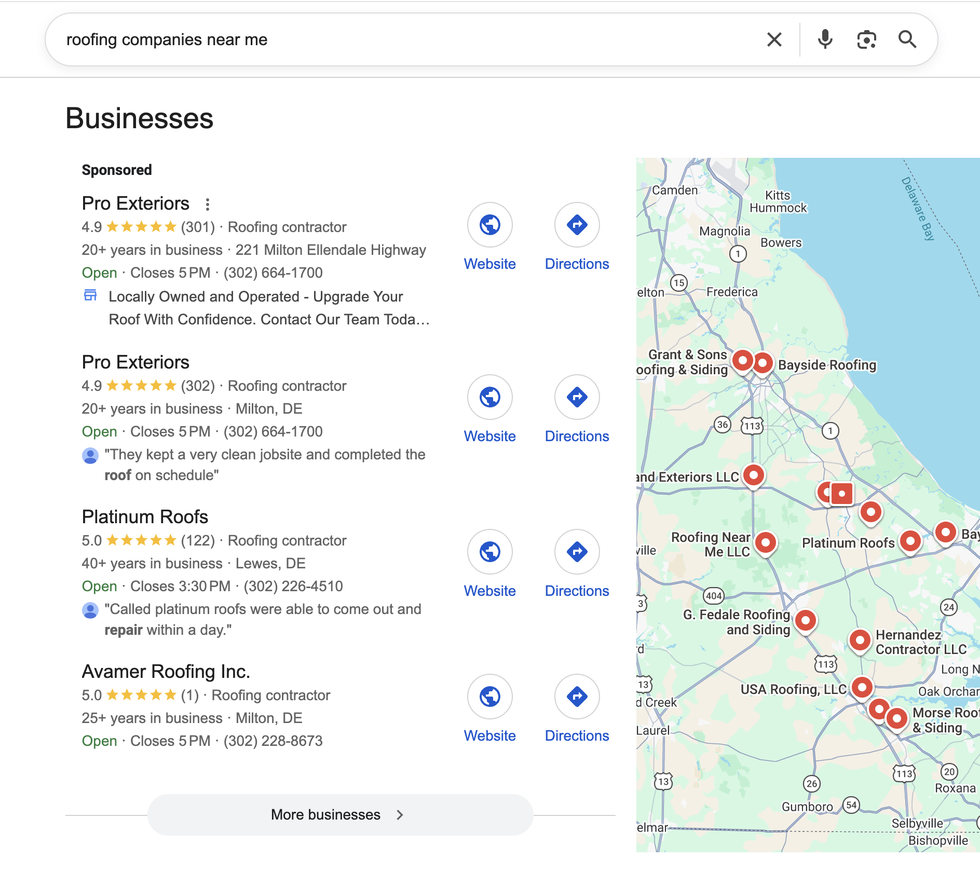Click the Selbyville town label on the map
The image size is (980, 872).
tap(917, 823)
